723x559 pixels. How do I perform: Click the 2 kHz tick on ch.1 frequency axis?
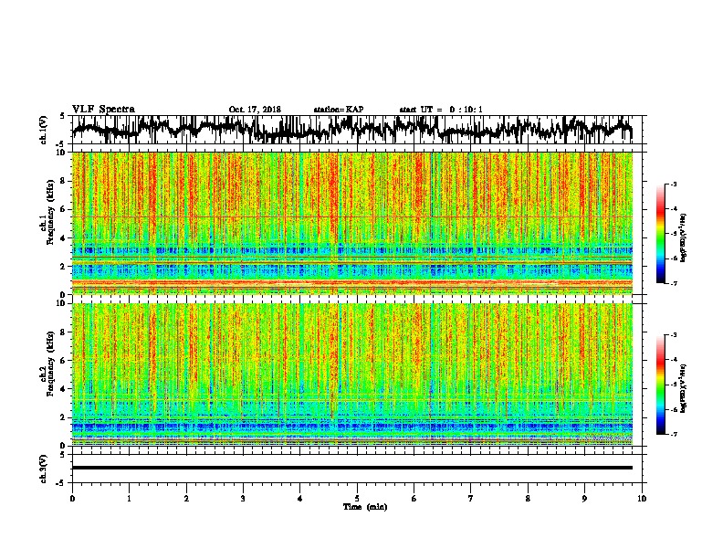pos(65,266)
